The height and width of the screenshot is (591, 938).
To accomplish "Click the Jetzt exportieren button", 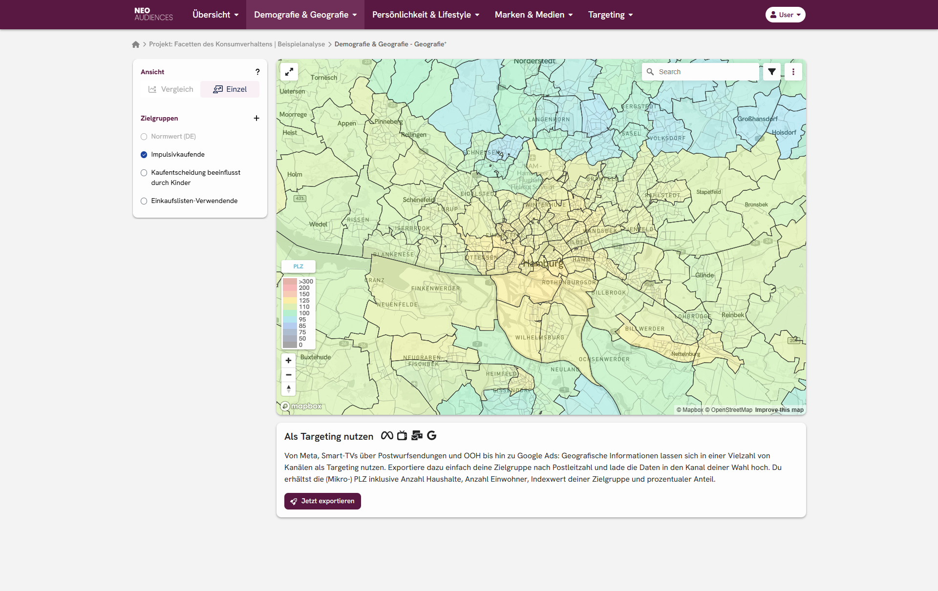I will coord(322,501).
